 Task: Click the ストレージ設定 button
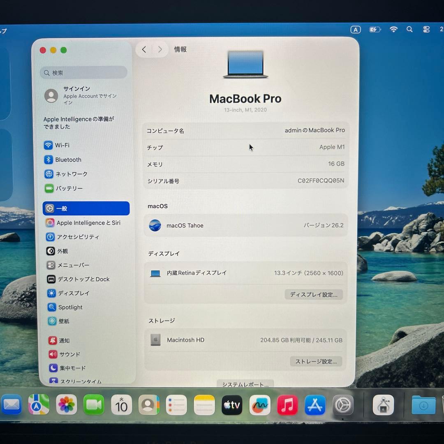316,361
